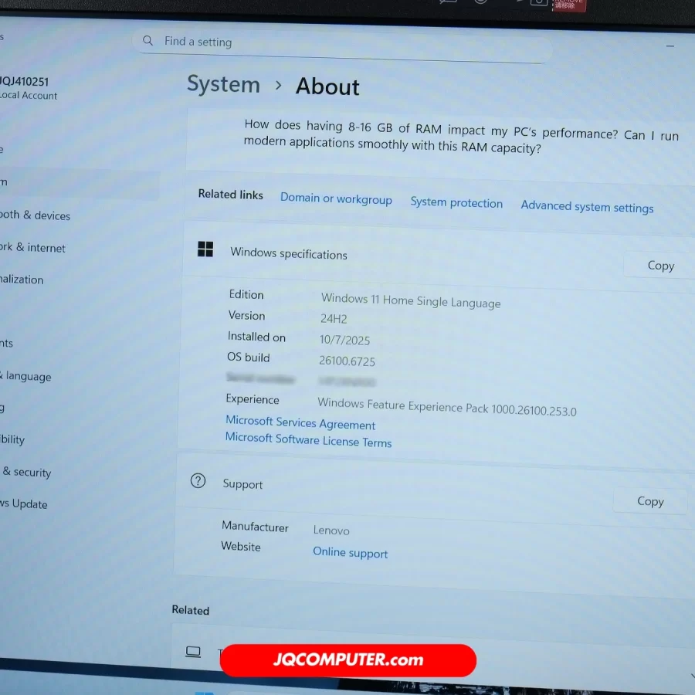Click the breadcrumb chevron between System and About
Screen dimensions: 695x695
(x=279, y=86)
